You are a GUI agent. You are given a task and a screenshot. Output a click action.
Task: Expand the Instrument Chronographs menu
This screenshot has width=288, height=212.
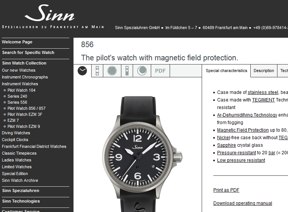[x=25, y=77]
